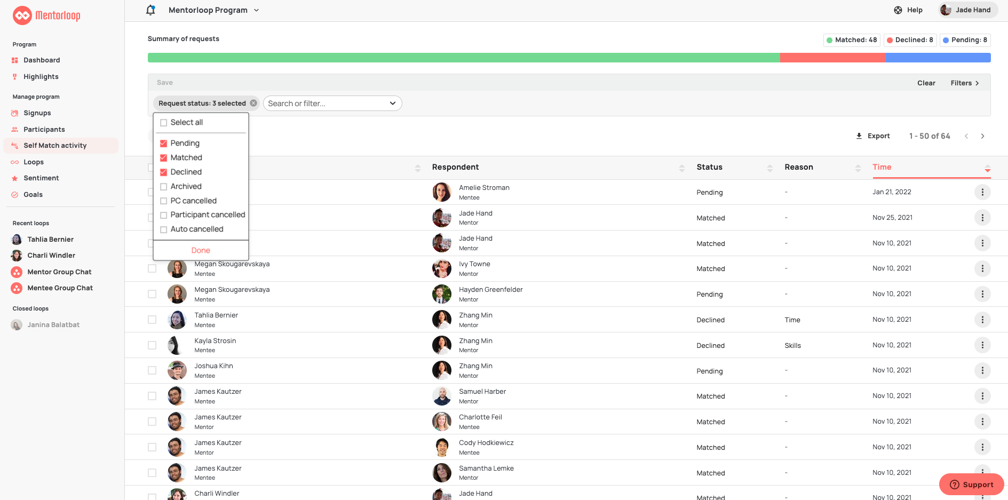Check the PC cancelled status filter
Screen dimensions: 1008x500
click(x=164, y=201)
